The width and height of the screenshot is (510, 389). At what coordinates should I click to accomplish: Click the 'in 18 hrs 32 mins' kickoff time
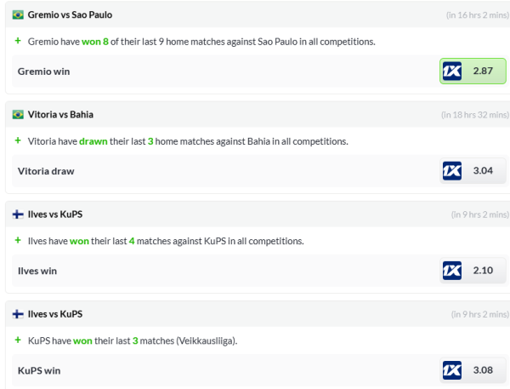point(475,115)
